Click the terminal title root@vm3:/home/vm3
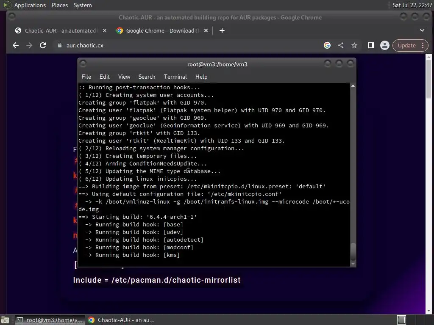 (217, 64)
